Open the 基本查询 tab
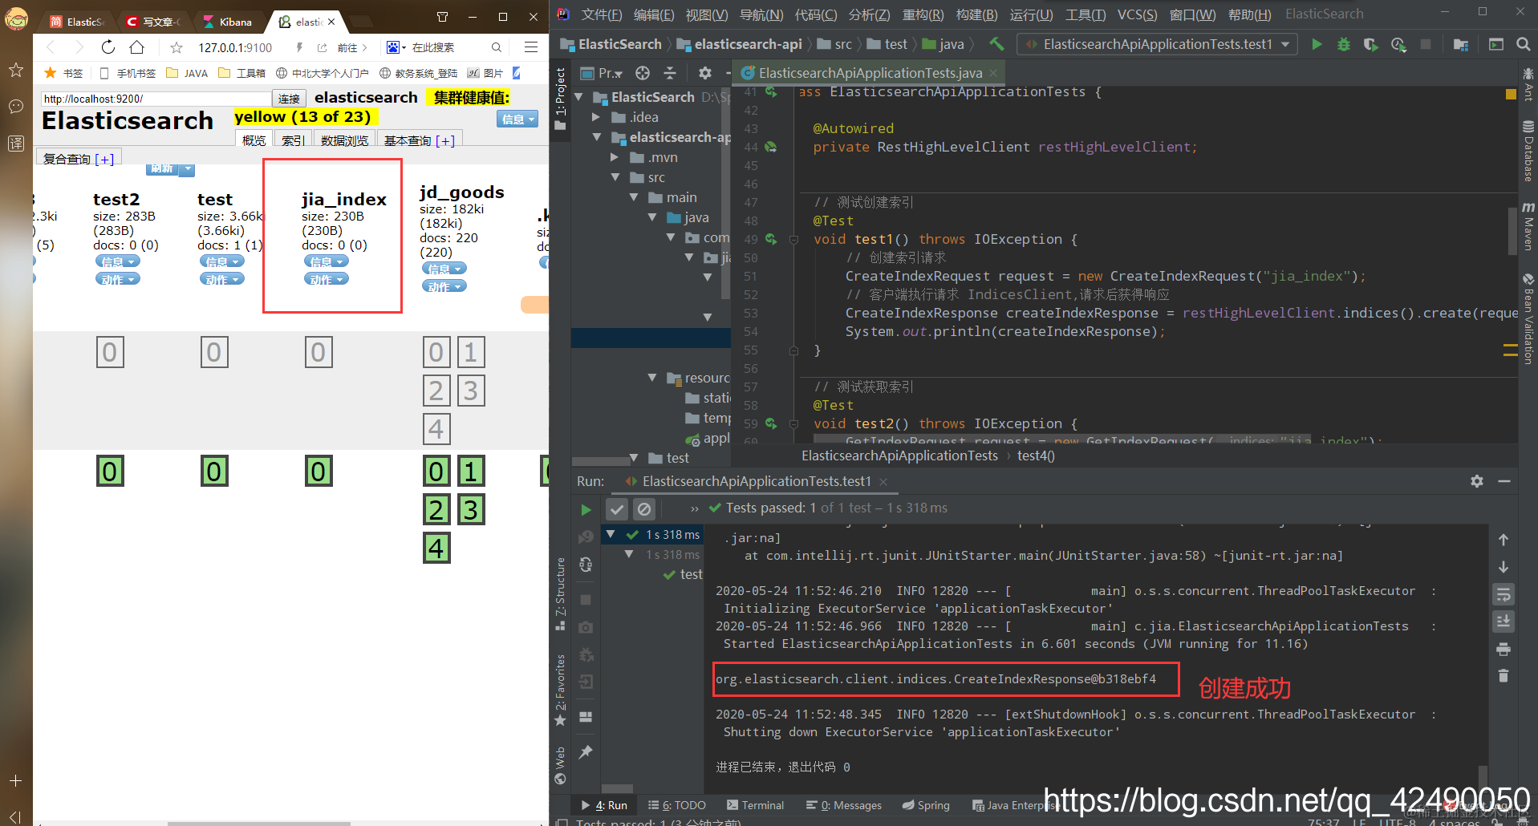The height and width of the screenshot is (826, 1538). (420, 140)
